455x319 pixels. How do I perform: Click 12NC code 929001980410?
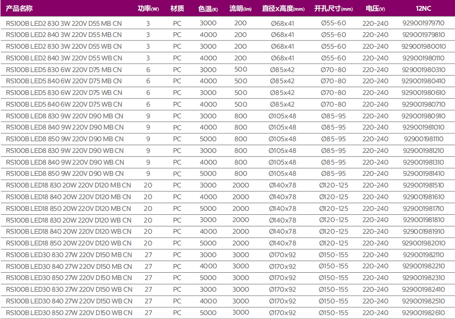(423, 81)
